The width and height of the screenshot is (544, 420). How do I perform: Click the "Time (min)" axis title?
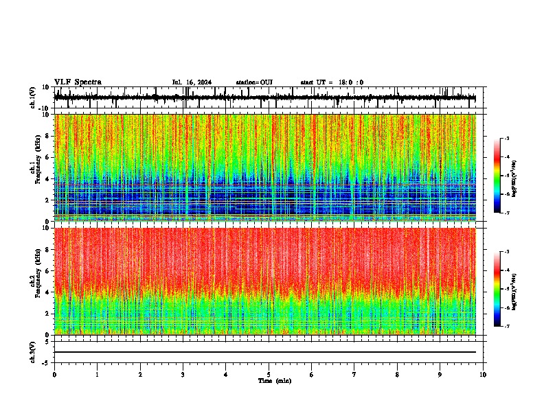point(275,381)
